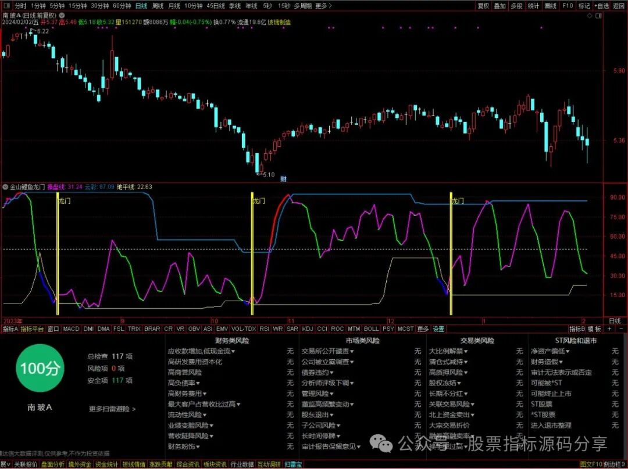Click the 可能终止上市 item
Viewport: 628px width, 469px height.
(x=551, y=394)
